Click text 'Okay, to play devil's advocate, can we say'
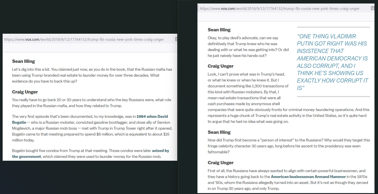 coord(243,38)
